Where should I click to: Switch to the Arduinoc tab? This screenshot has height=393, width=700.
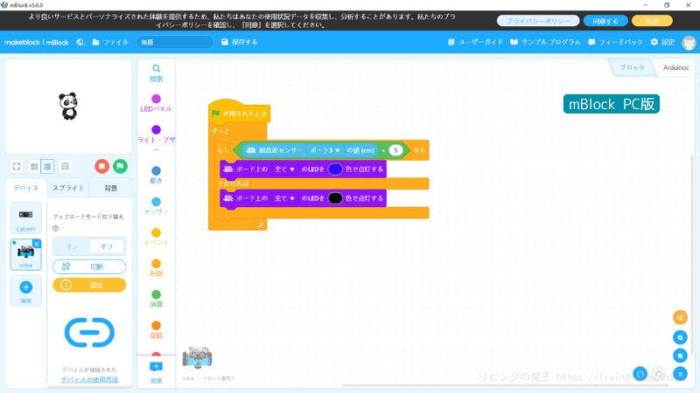pos(675,67)
